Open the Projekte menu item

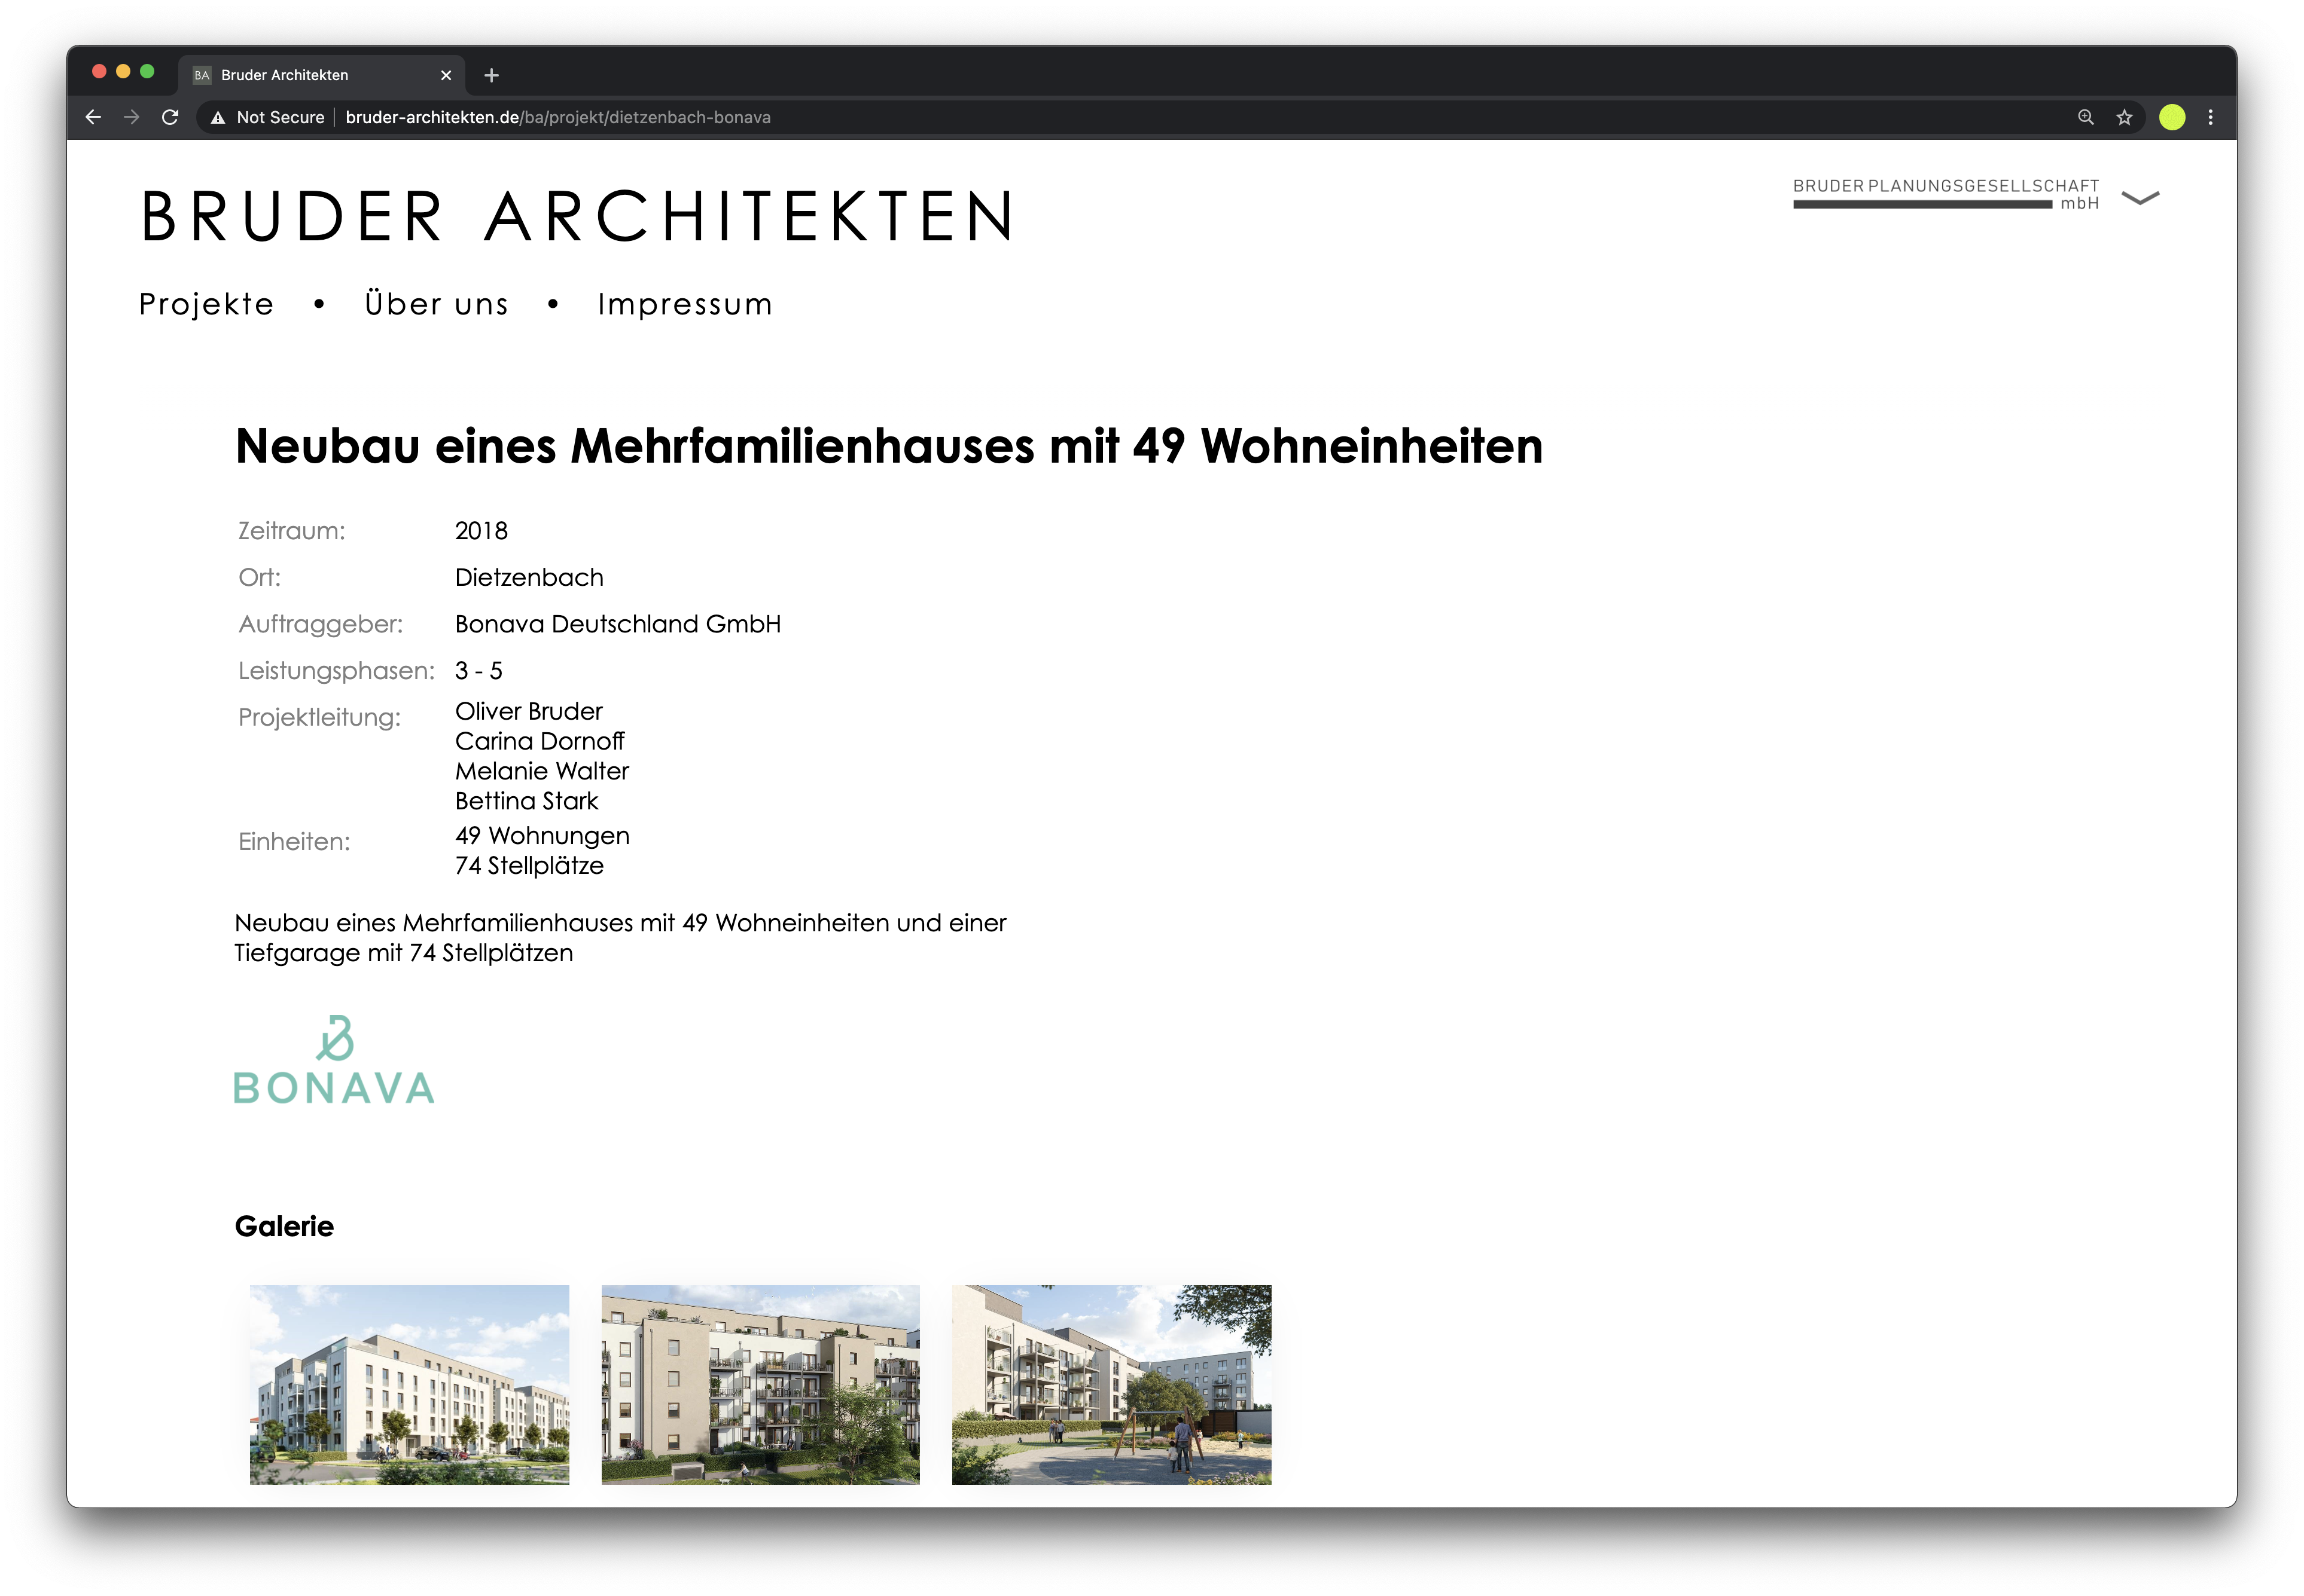point(206,304)
